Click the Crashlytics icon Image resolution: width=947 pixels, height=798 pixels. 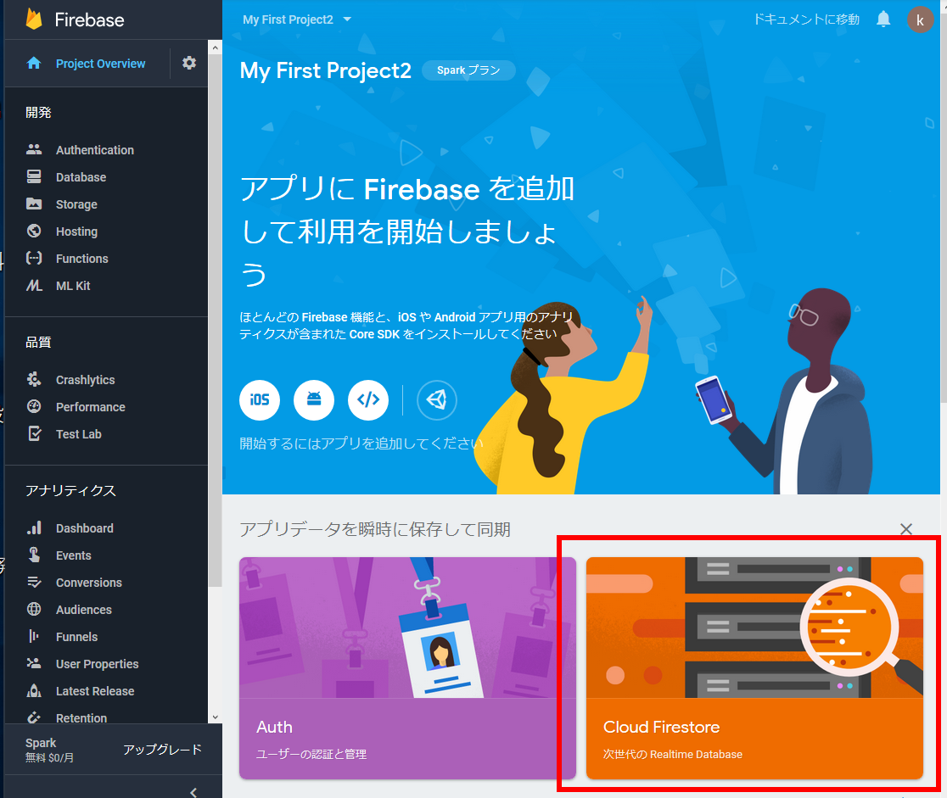click(34, 379)
